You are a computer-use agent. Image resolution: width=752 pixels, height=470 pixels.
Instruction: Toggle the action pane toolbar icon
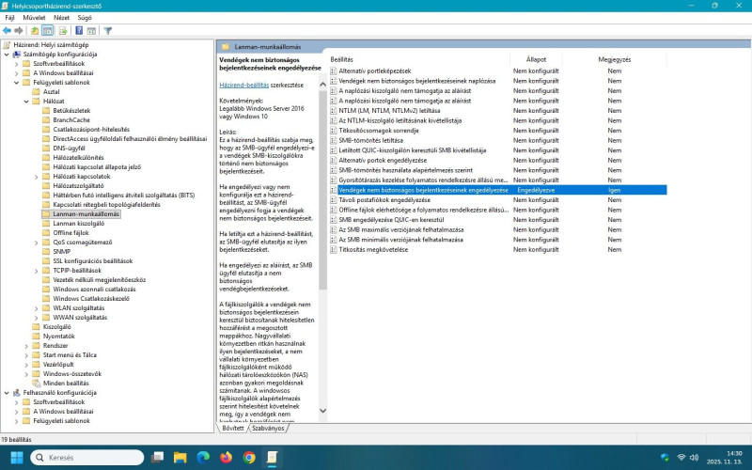coord(91,31)
